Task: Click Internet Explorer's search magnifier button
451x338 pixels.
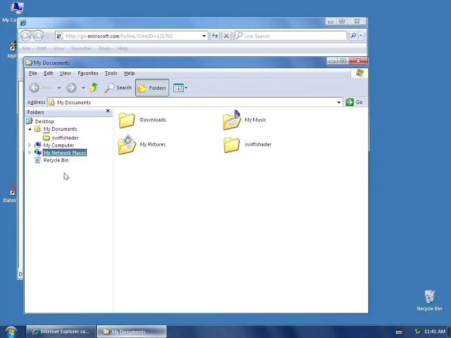Action: (x=353, y=36)
